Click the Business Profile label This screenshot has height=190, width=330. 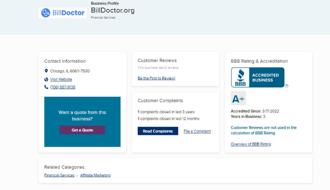105,3
